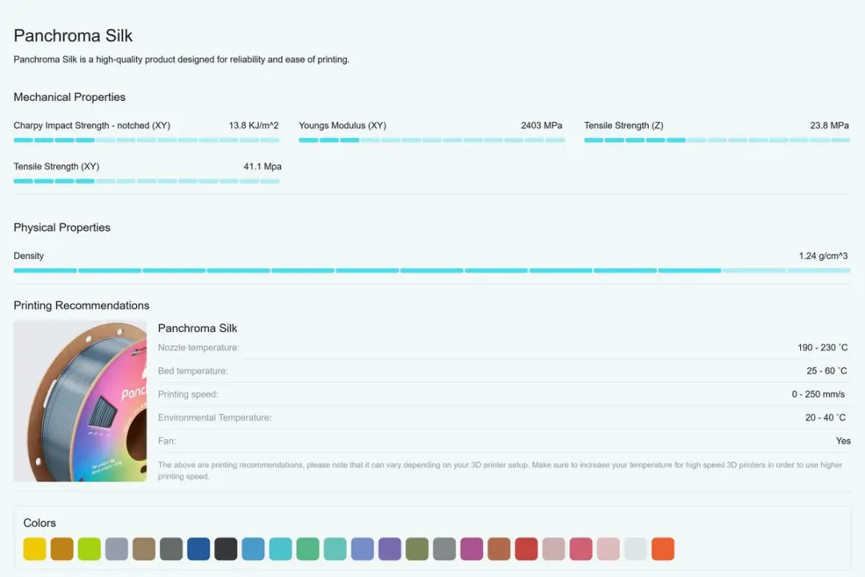Click the 1.24 g/cm^3 density value

pos(823,256)
